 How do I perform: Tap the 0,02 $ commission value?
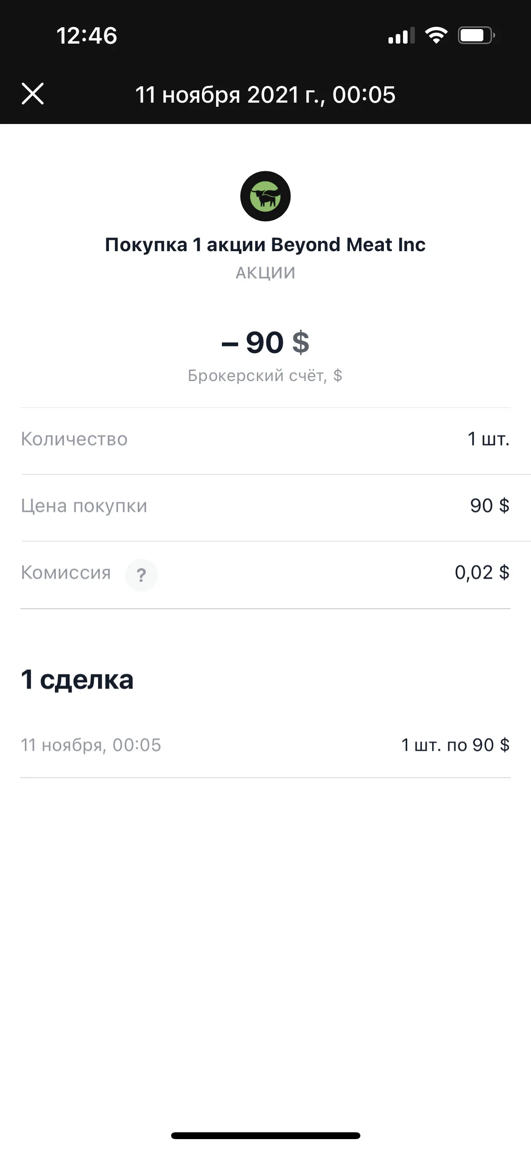pos(482,572)
